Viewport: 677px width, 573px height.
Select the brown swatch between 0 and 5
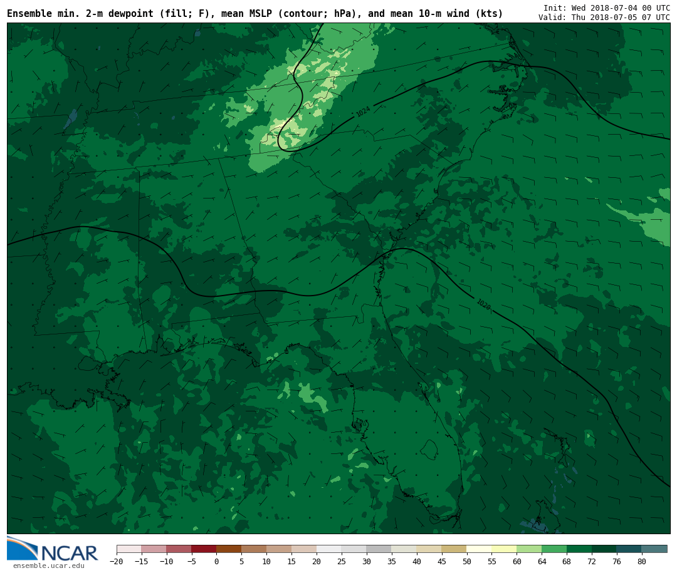tap(229, 549)
